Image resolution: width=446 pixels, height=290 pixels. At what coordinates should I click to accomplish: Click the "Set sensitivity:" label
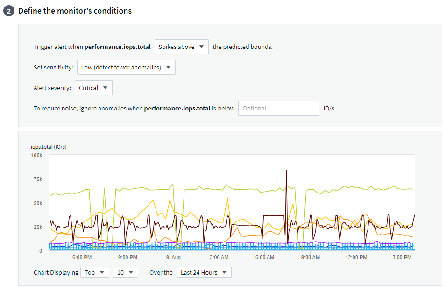[53, 67]
